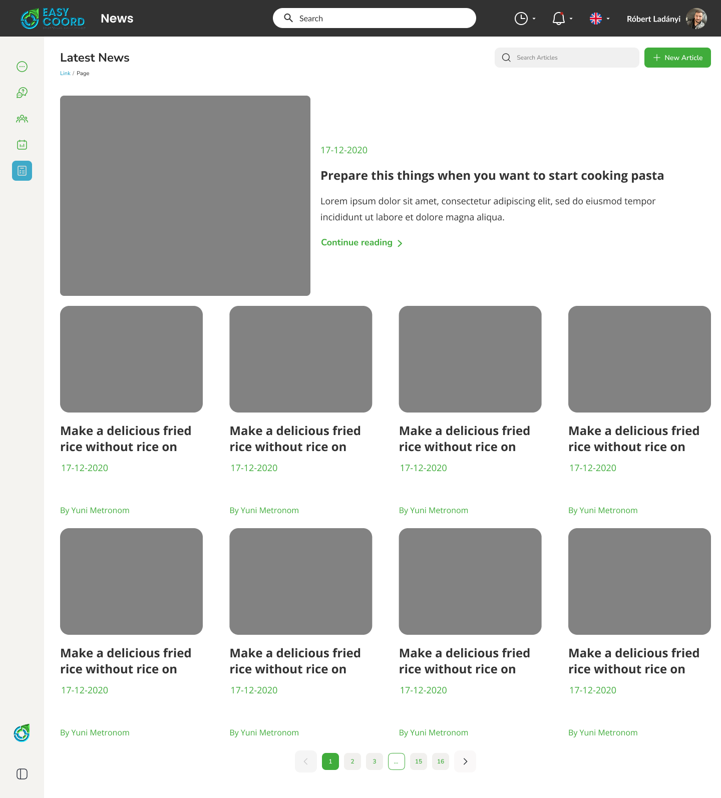Click the Search Articles input field

571,58
